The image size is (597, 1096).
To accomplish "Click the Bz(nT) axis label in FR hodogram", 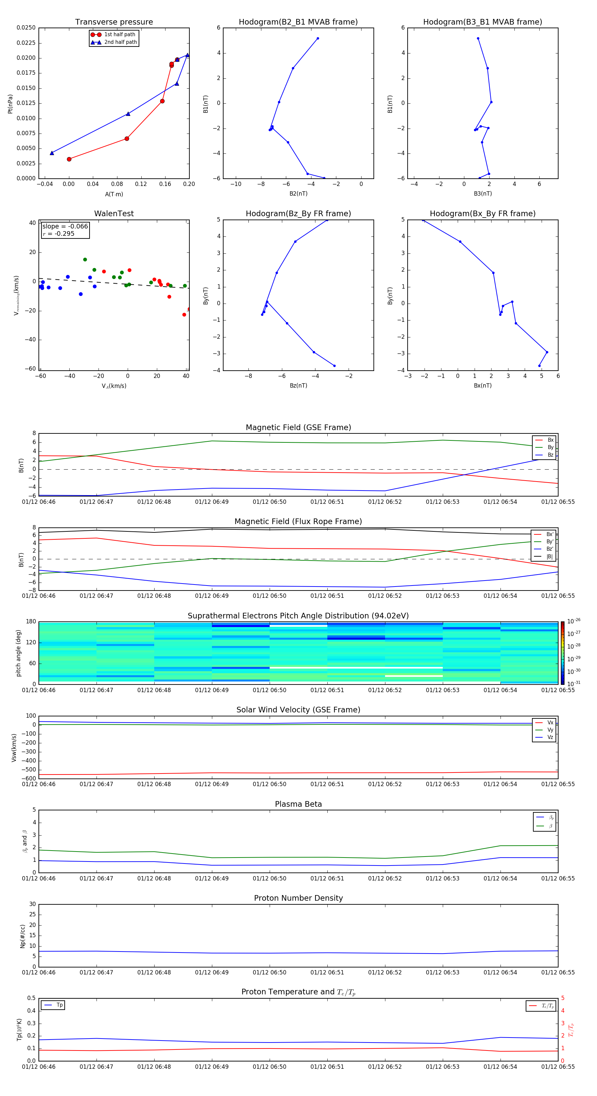I will point(298,386).
